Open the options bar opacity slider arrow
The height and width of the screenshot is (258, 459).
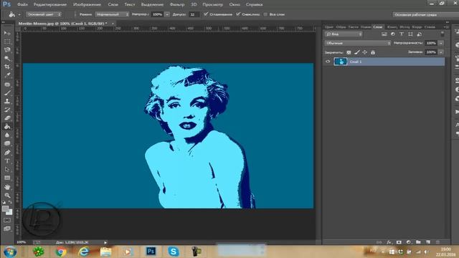pos(167,14)
